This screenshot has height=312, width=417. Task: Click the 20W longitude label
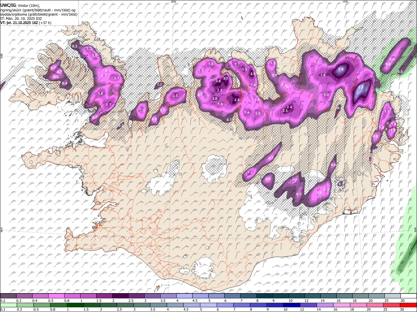173,2
